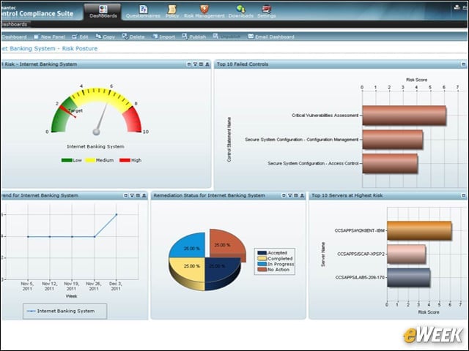The image size is (469, 351).
Task: Click the person icon on the Risk gauge panel
Action: 207,64
